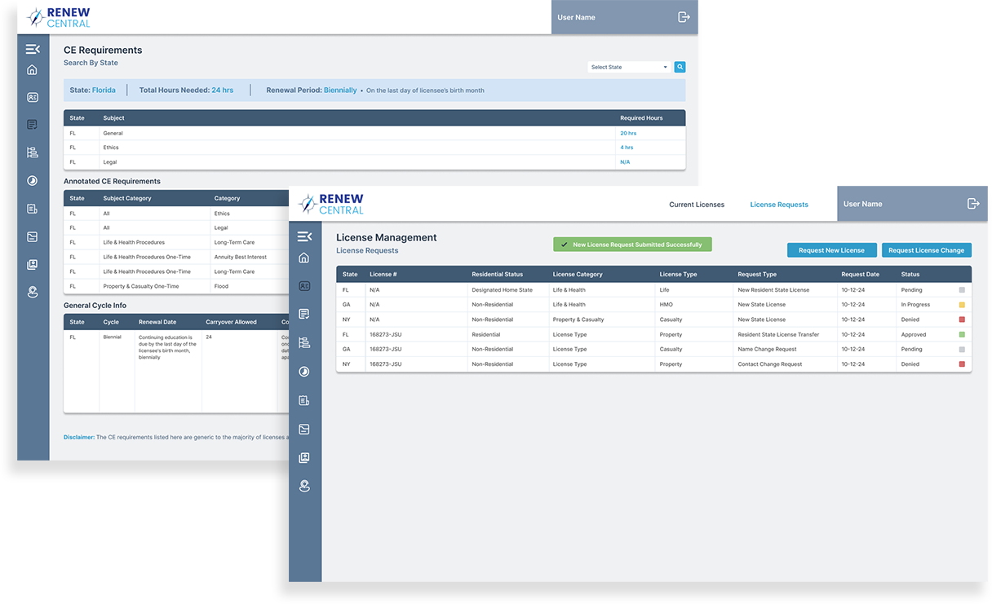Open chart window icon in CE Requirements sidebar
This screenshot has width=992, height=604.
33,237
